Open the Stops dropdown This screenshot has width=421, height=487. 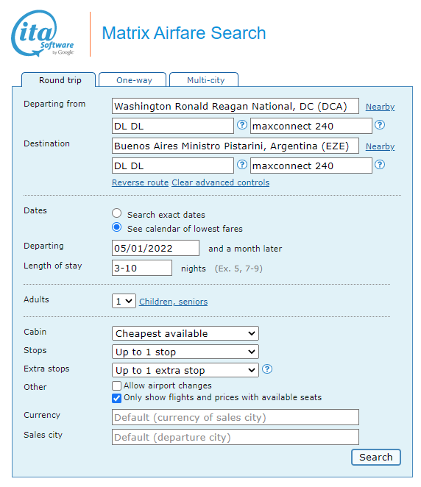pyautogui.click(x=185, y=352)
